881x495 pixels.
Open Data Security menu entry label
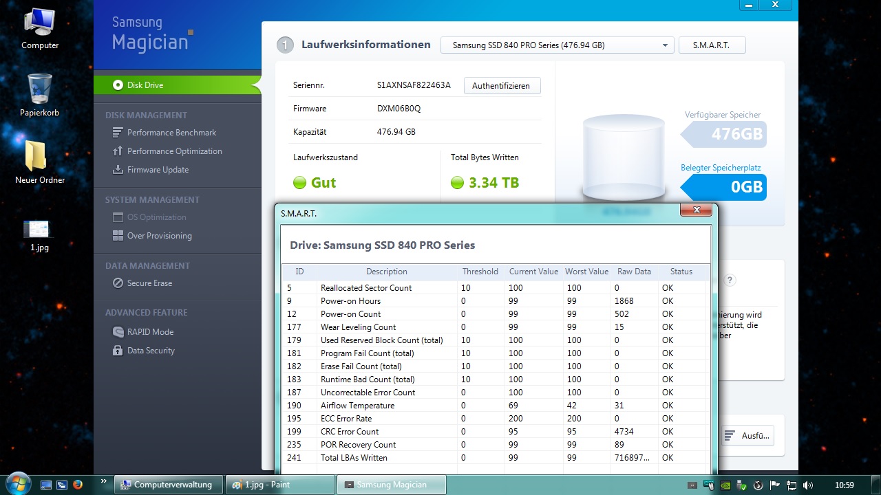pyautogui.click(x=151, y=351)
